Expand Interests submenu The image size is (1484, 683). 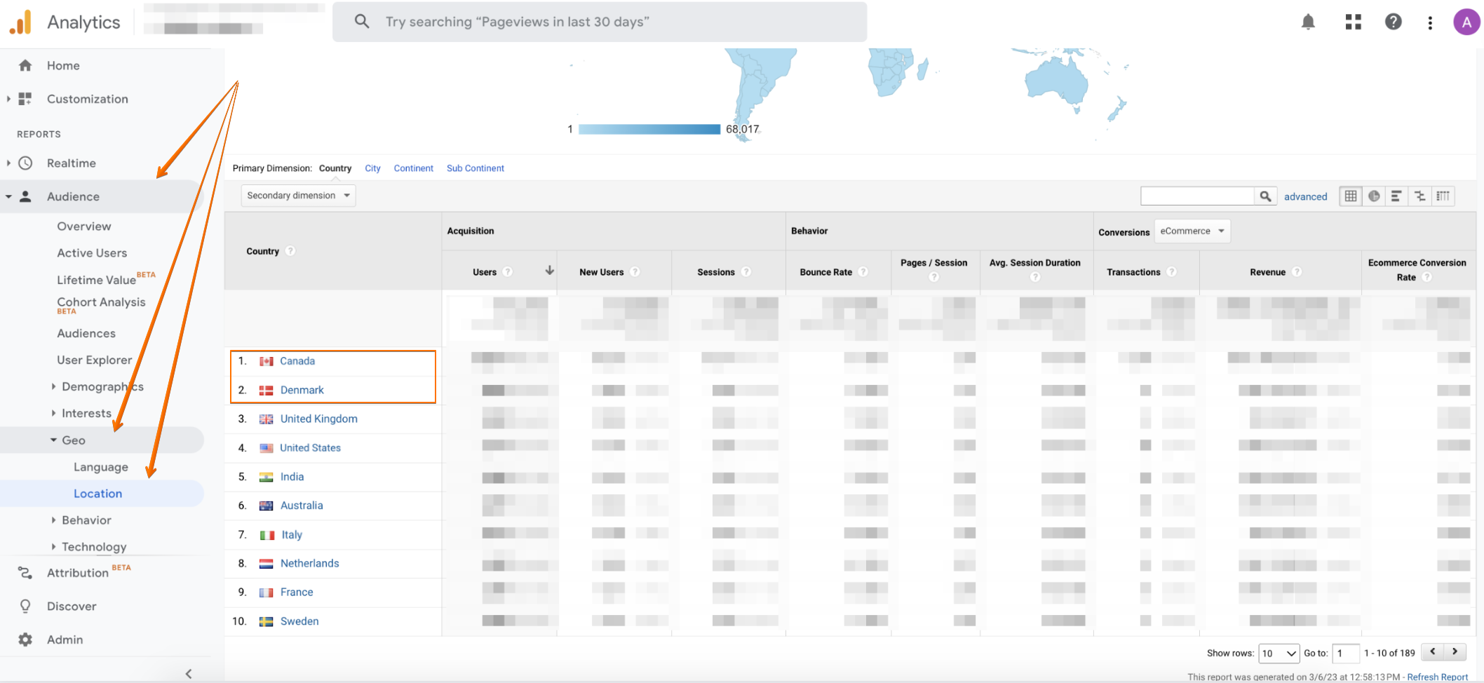tap(53, 413)
